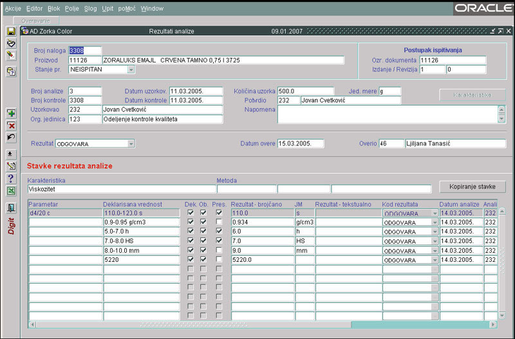The width and height of the screenshot is (515, 339).
Task: Toggle Dek. checkbox in 110.0-120.0 s row
Action: click(191, 213)
